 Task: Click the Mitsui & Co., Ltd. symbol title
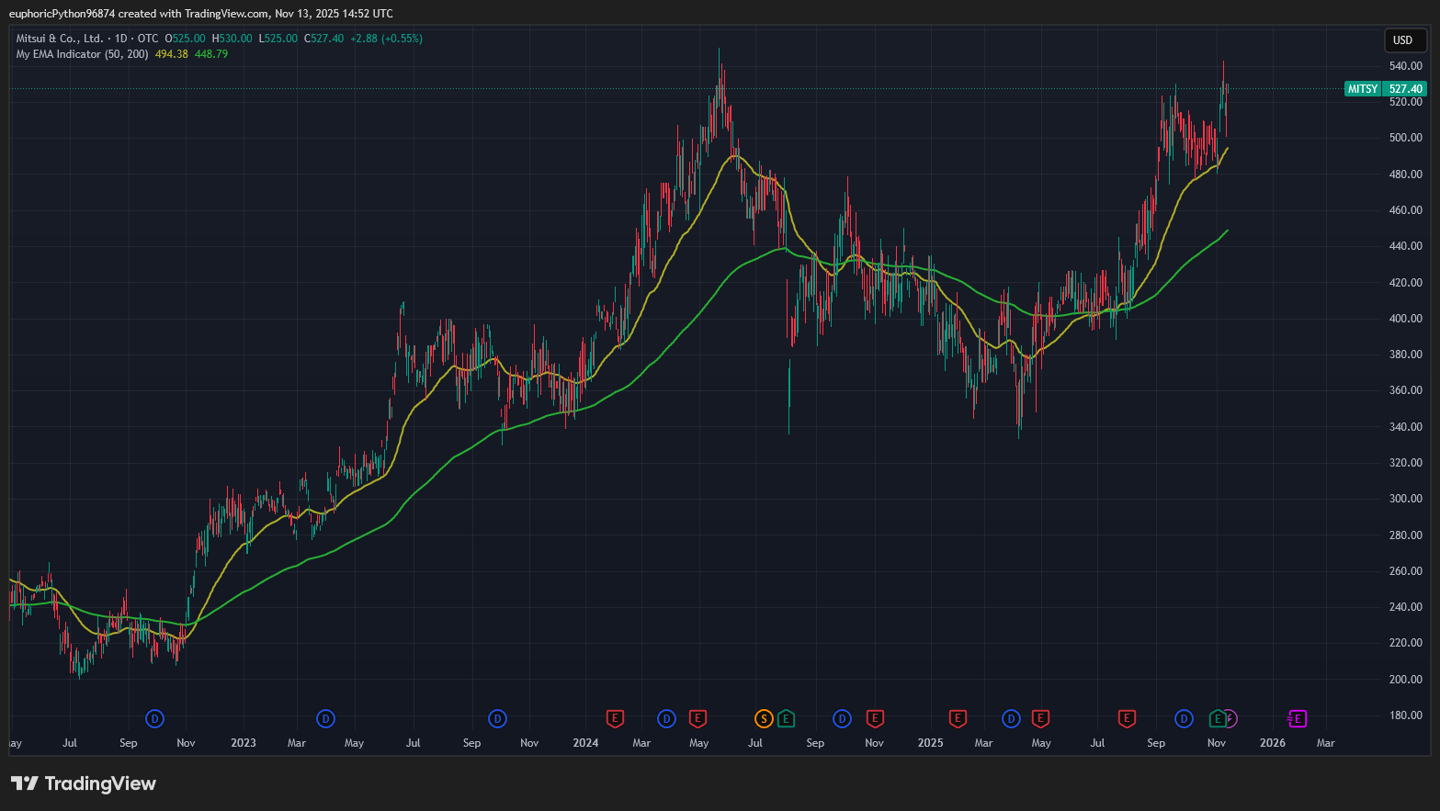coord(59,39)
